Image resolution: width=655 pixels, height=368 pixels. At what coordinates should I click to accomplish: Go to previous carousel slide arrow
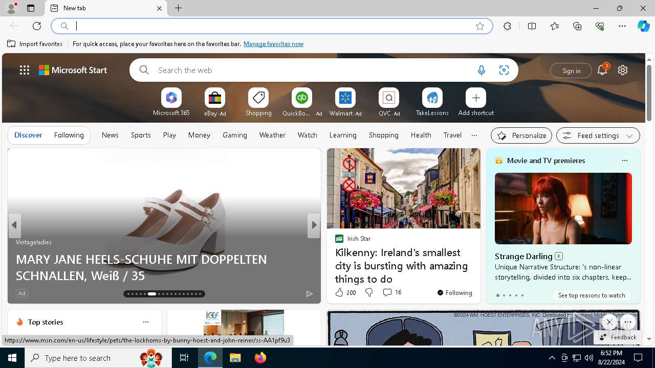14,225
